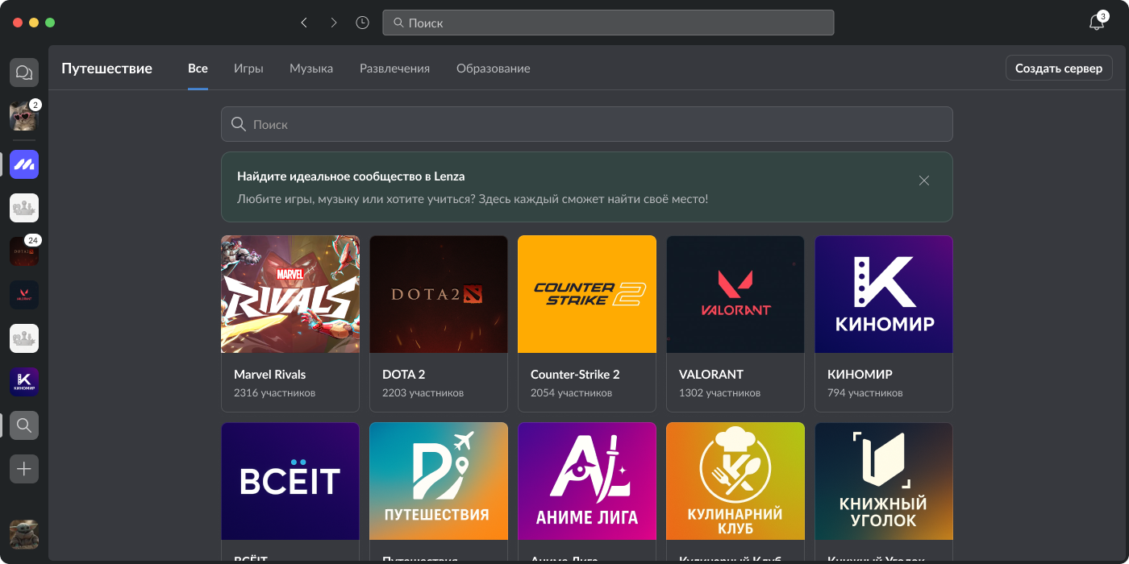
Task: Click the notifications bell icon
Action: pyautogui.click(x=1096, y=23)
